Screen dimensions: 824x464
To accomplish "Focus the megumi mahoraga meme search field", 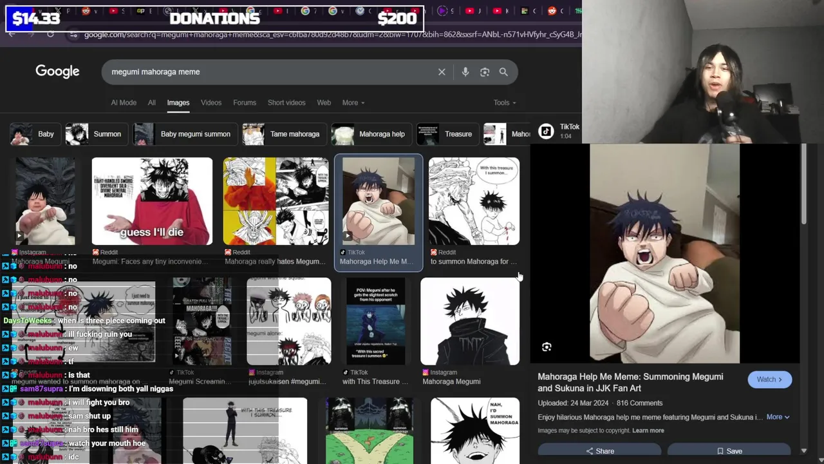I will coord(270,72).
